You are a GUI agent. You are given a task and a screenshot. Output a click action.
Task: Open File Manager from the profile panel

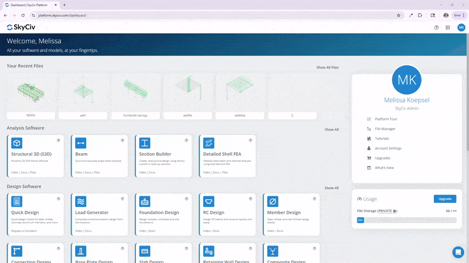tap(385, 129)
